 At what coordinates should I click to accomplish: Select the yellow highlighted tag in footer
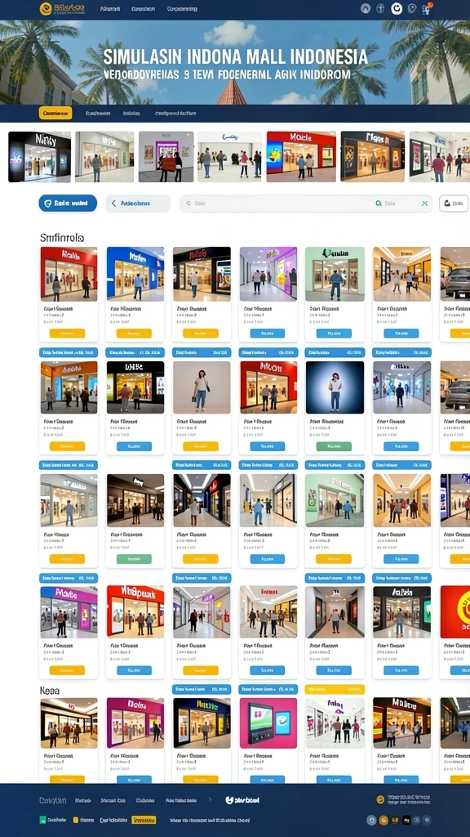[144, 820]
